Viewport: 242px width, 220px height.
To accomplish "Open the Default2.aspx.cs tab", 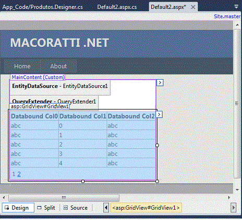I will point(117,7).
